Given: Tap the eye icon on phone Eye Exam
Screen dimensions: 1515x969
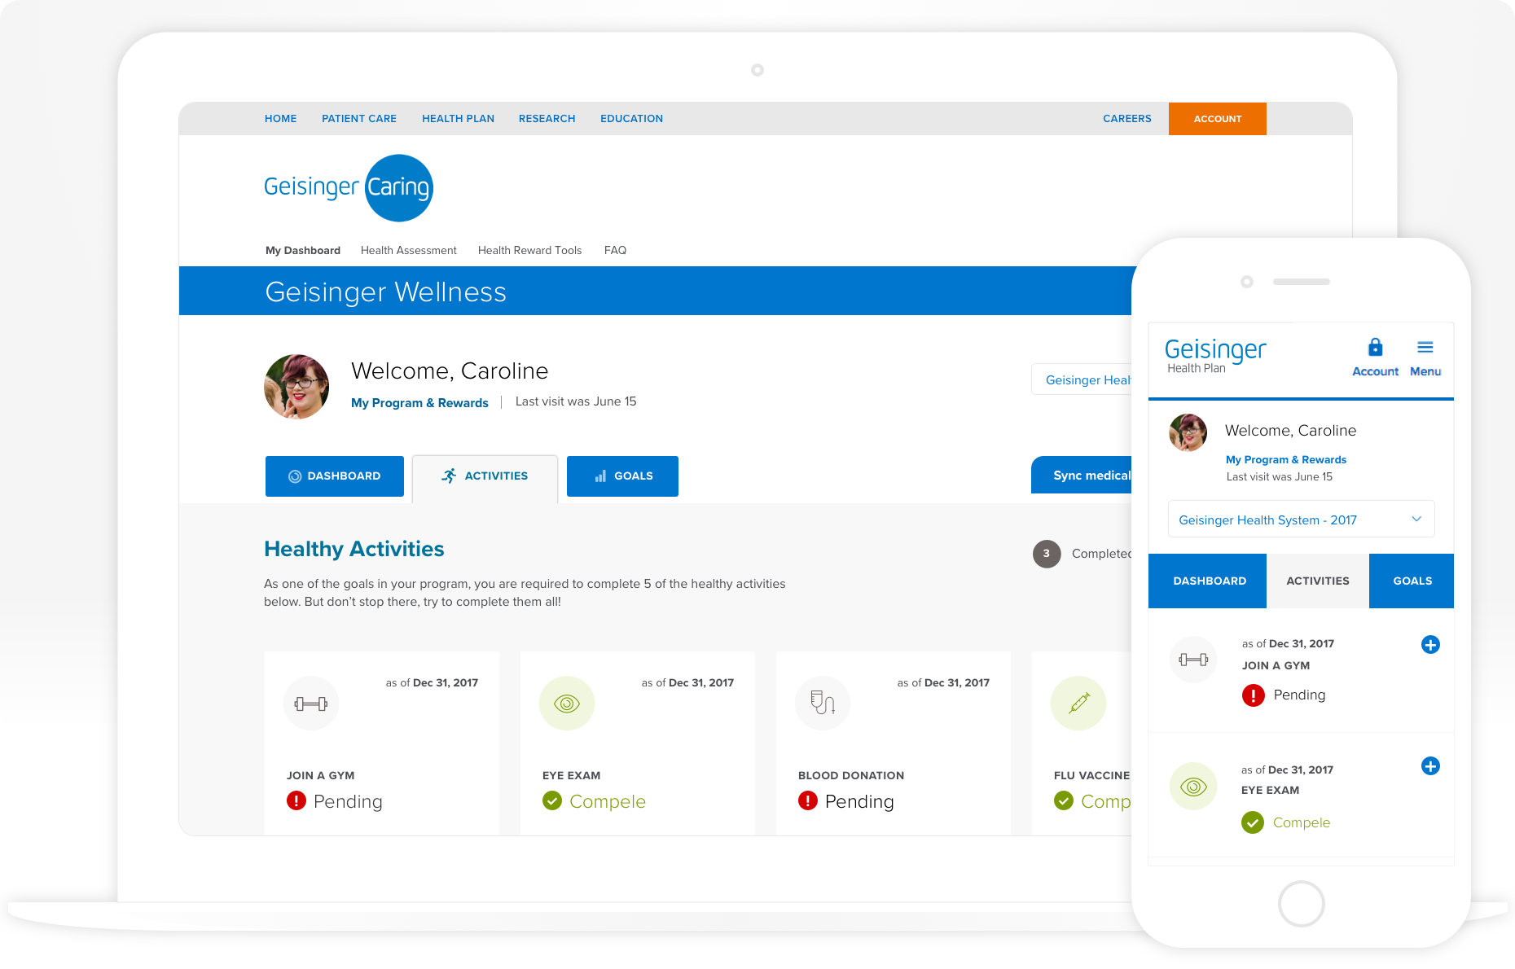Looking at the screenshot, I should (1193, 787).
